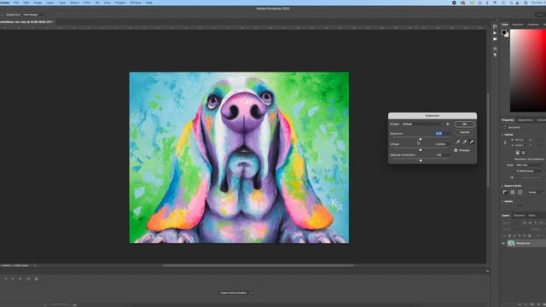
Task: Select the set gray point eyedropper
Action: point(464,142)
